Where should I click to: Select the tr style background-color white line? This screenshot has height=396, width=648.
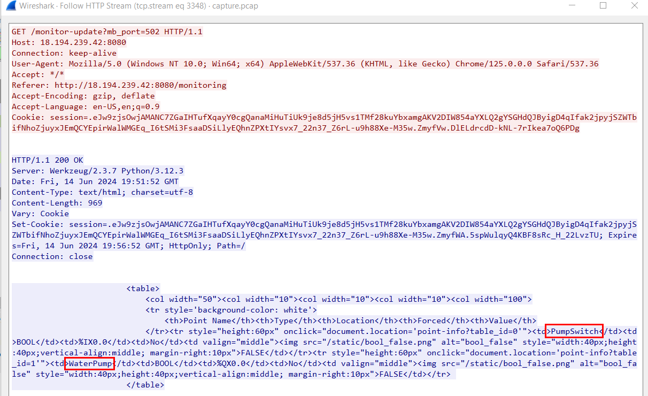pos(232,310)
